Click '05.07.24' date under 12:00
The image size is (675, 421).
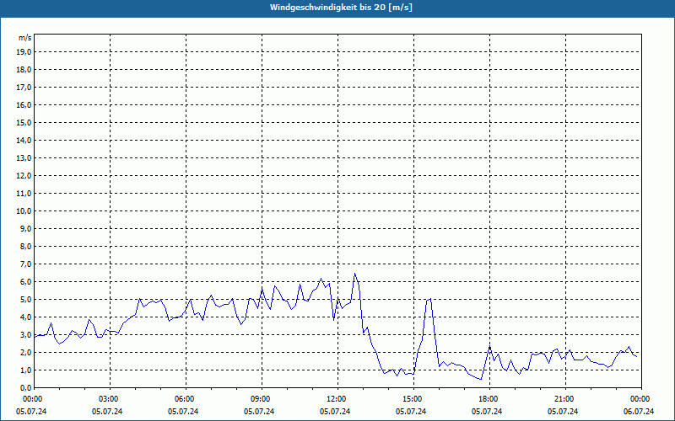coord(335,412)
